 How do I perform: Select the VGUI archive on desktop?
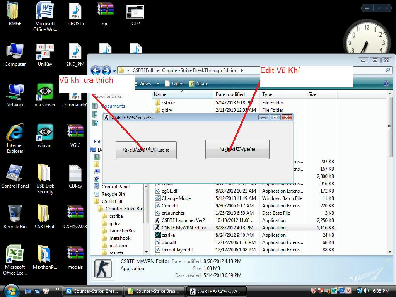[x=75, y=136]
